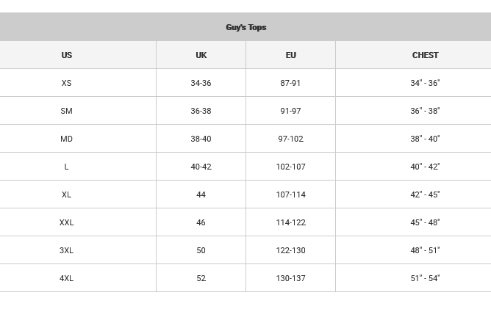Click the CHEST column header
Screen dimensions: 491x331
(425, 55)
